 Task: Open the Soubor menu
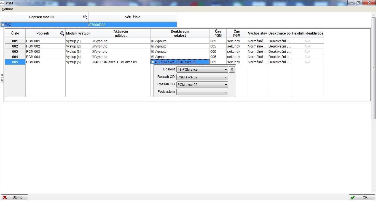7,9
